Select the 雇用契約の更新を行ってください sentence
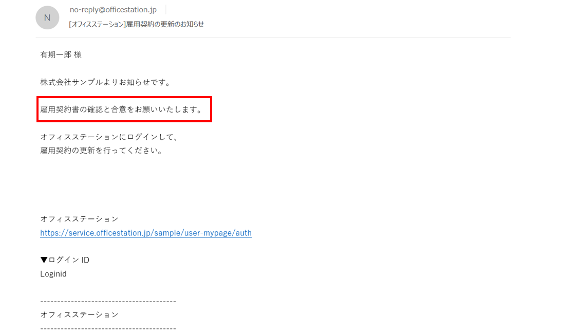Screen dimensions: 582x334 [x=102, y=150]
